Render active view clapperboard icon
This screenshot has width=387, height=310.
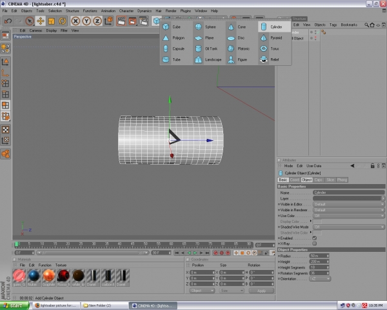point(121,21)
